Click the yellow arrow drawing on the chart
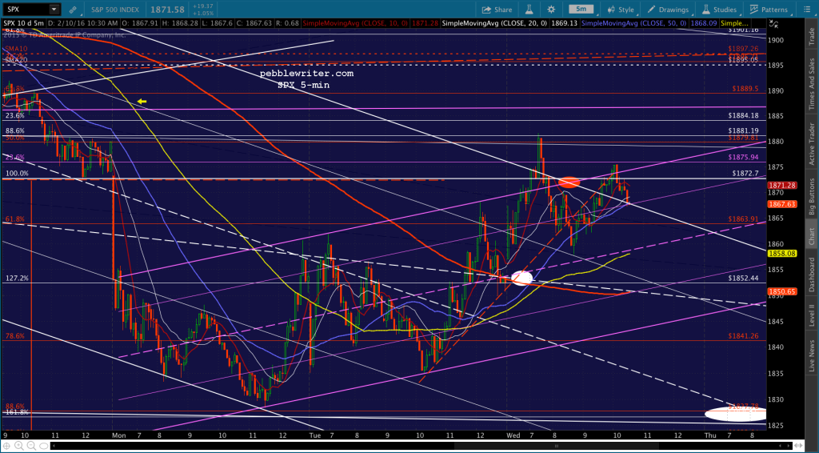Viewport: 819px width, 453px height. [142, 102]
